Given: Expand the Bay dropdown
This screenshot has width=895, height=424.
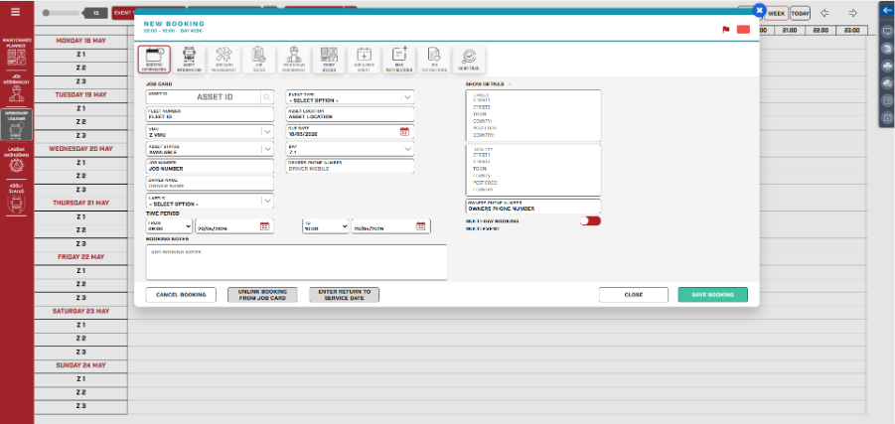Looking at the screenshot, I should [407, 149].
